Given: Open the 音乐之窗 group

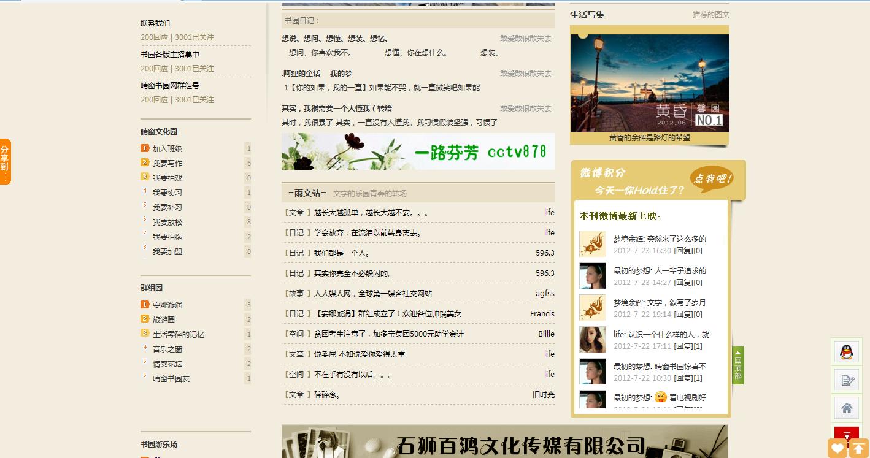Looking at the screenshot, I should [167, 349].
